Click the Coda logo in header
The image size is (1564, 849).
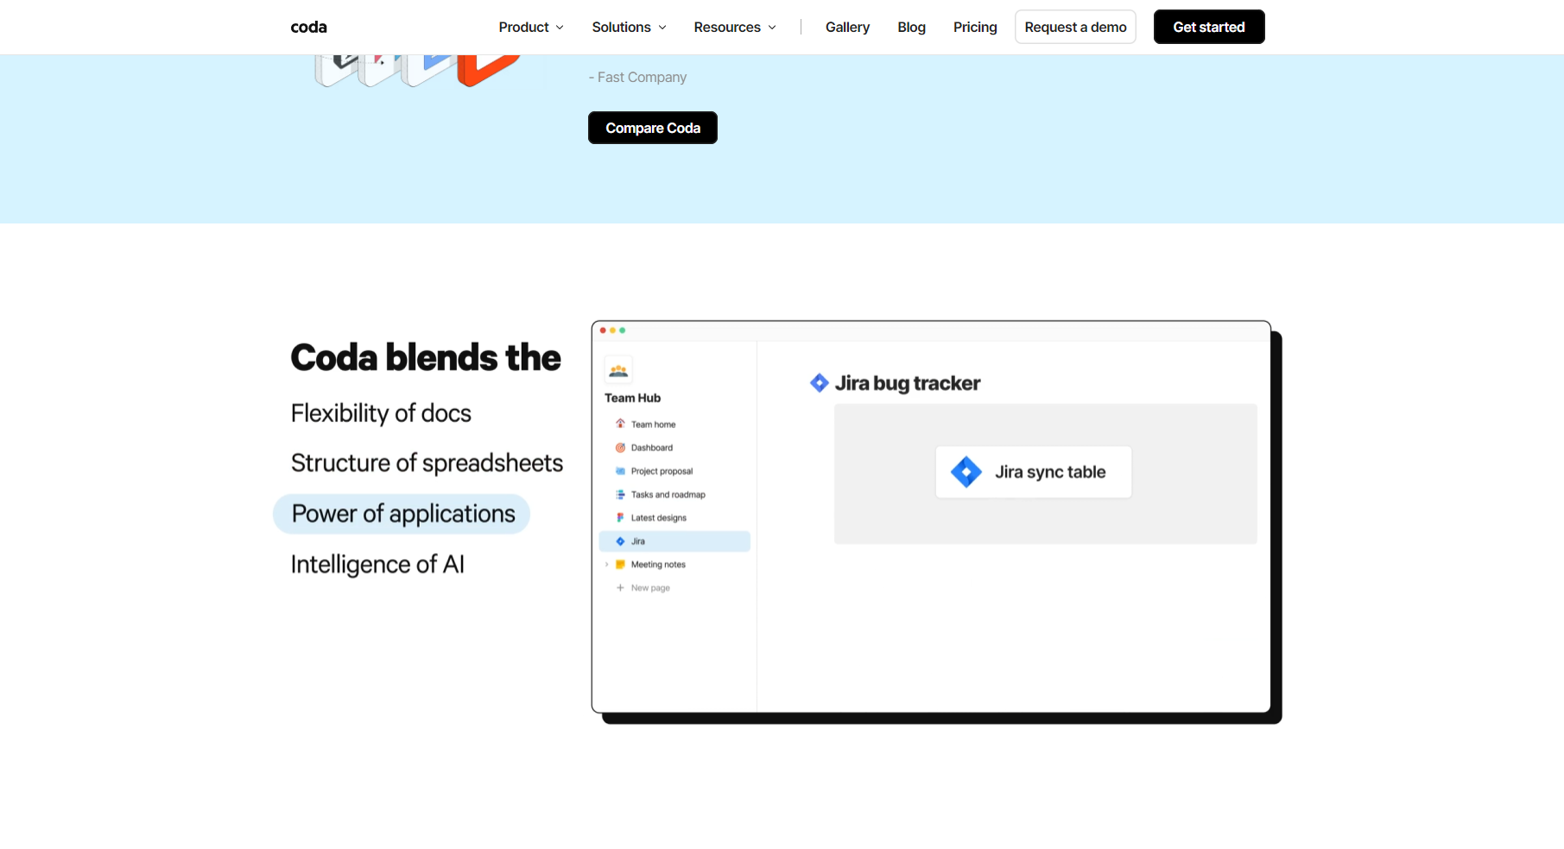pos(308,28)
